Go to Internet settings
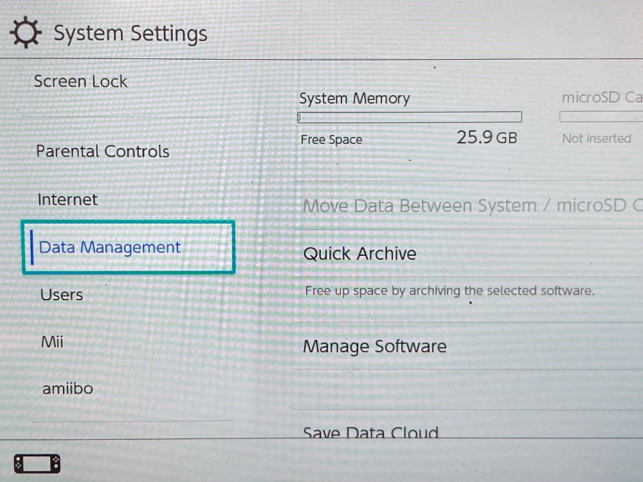The width and height of the screenshot is (643, 482). 68,200
